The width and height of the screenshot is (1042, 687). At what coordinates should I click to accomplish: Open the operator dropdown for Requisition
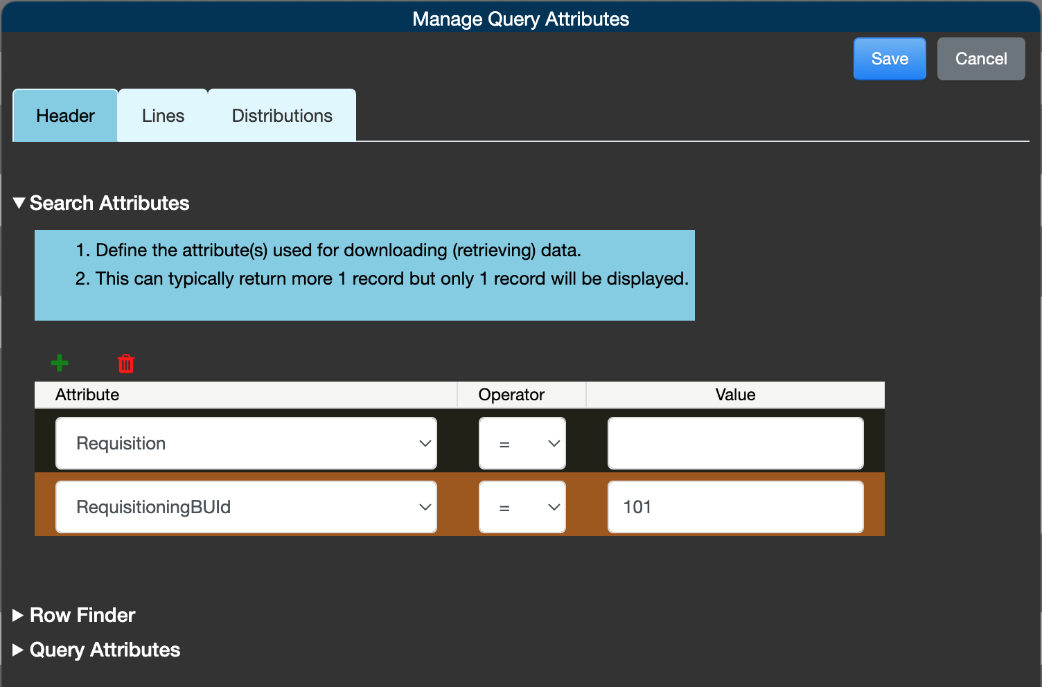[552, 443]
